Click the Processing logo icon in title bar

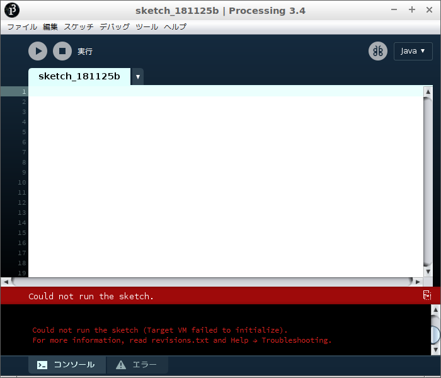[12, 11]
